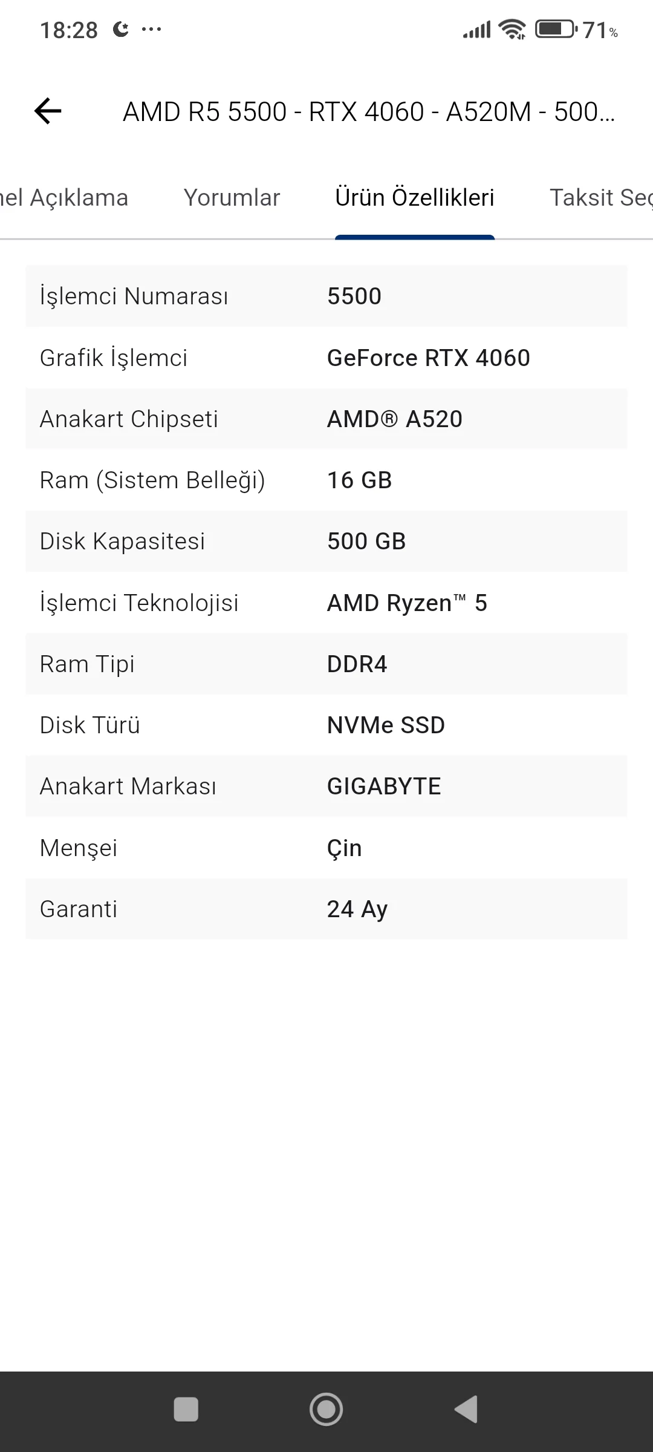Viewport: 653px width, 1452px height.
Task: Tap the cellular signal strength icon
Action: click(x=476, y=29)
